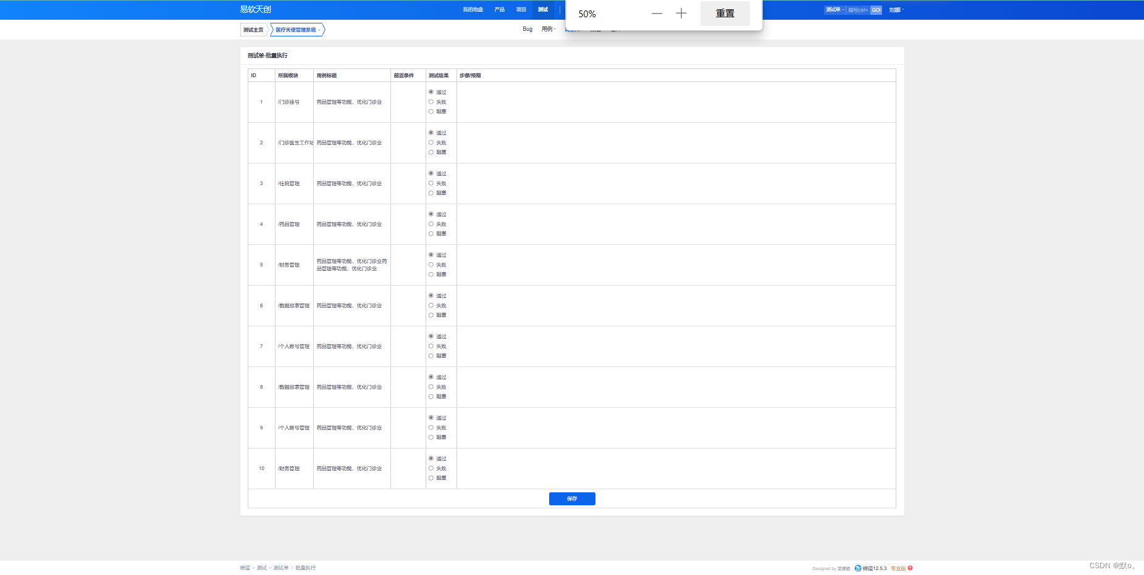
Task: Zoom out with the minus icon
Action: tap(657, 14)
